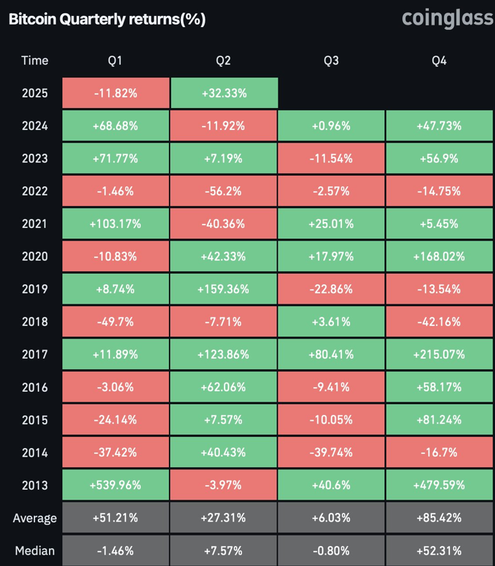
Task: Select the Q3 column header
Action: tap(331, 60)
